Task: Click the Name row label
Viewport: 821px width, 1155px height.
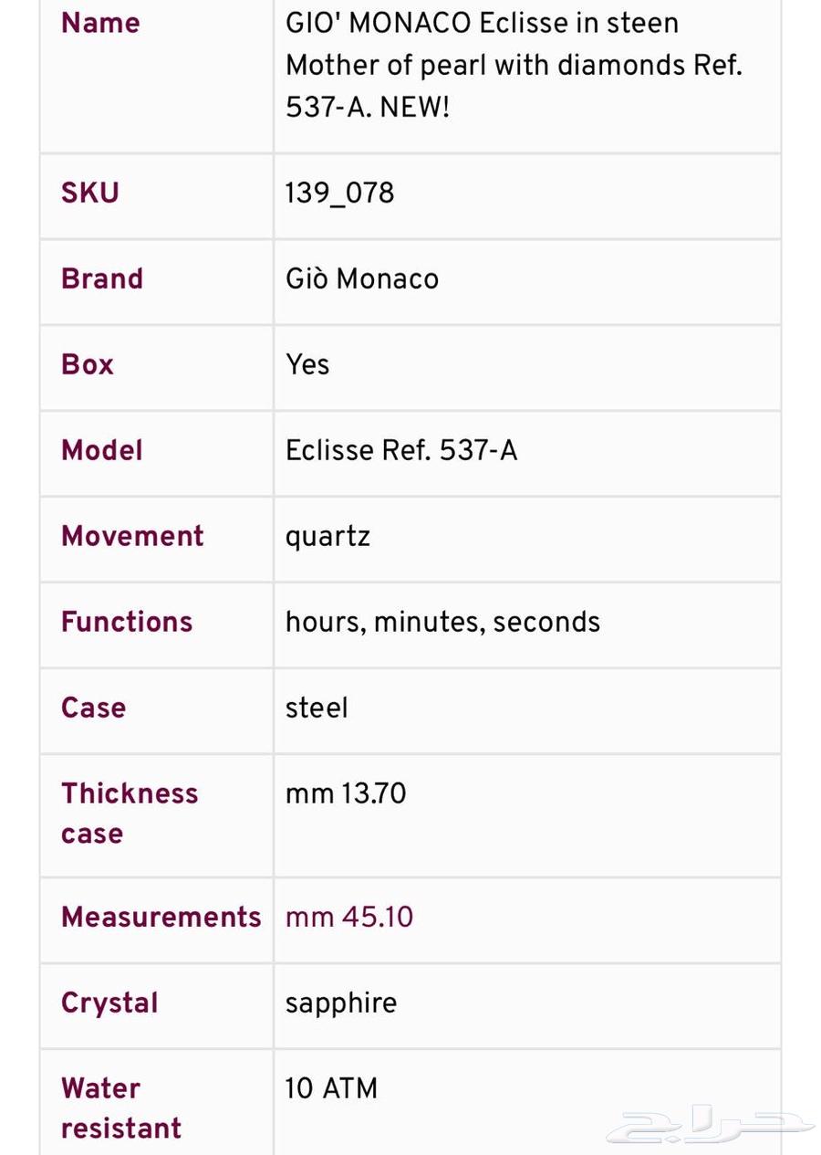Action: [100, 23]
